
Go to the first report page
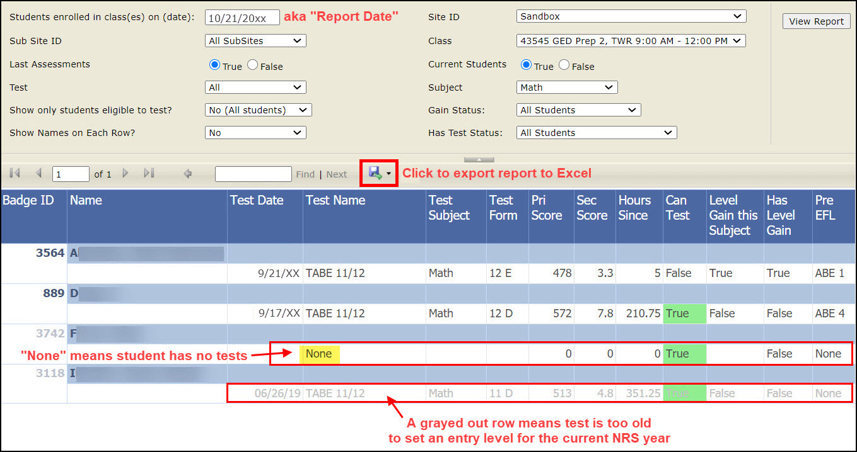coord(15,174)
